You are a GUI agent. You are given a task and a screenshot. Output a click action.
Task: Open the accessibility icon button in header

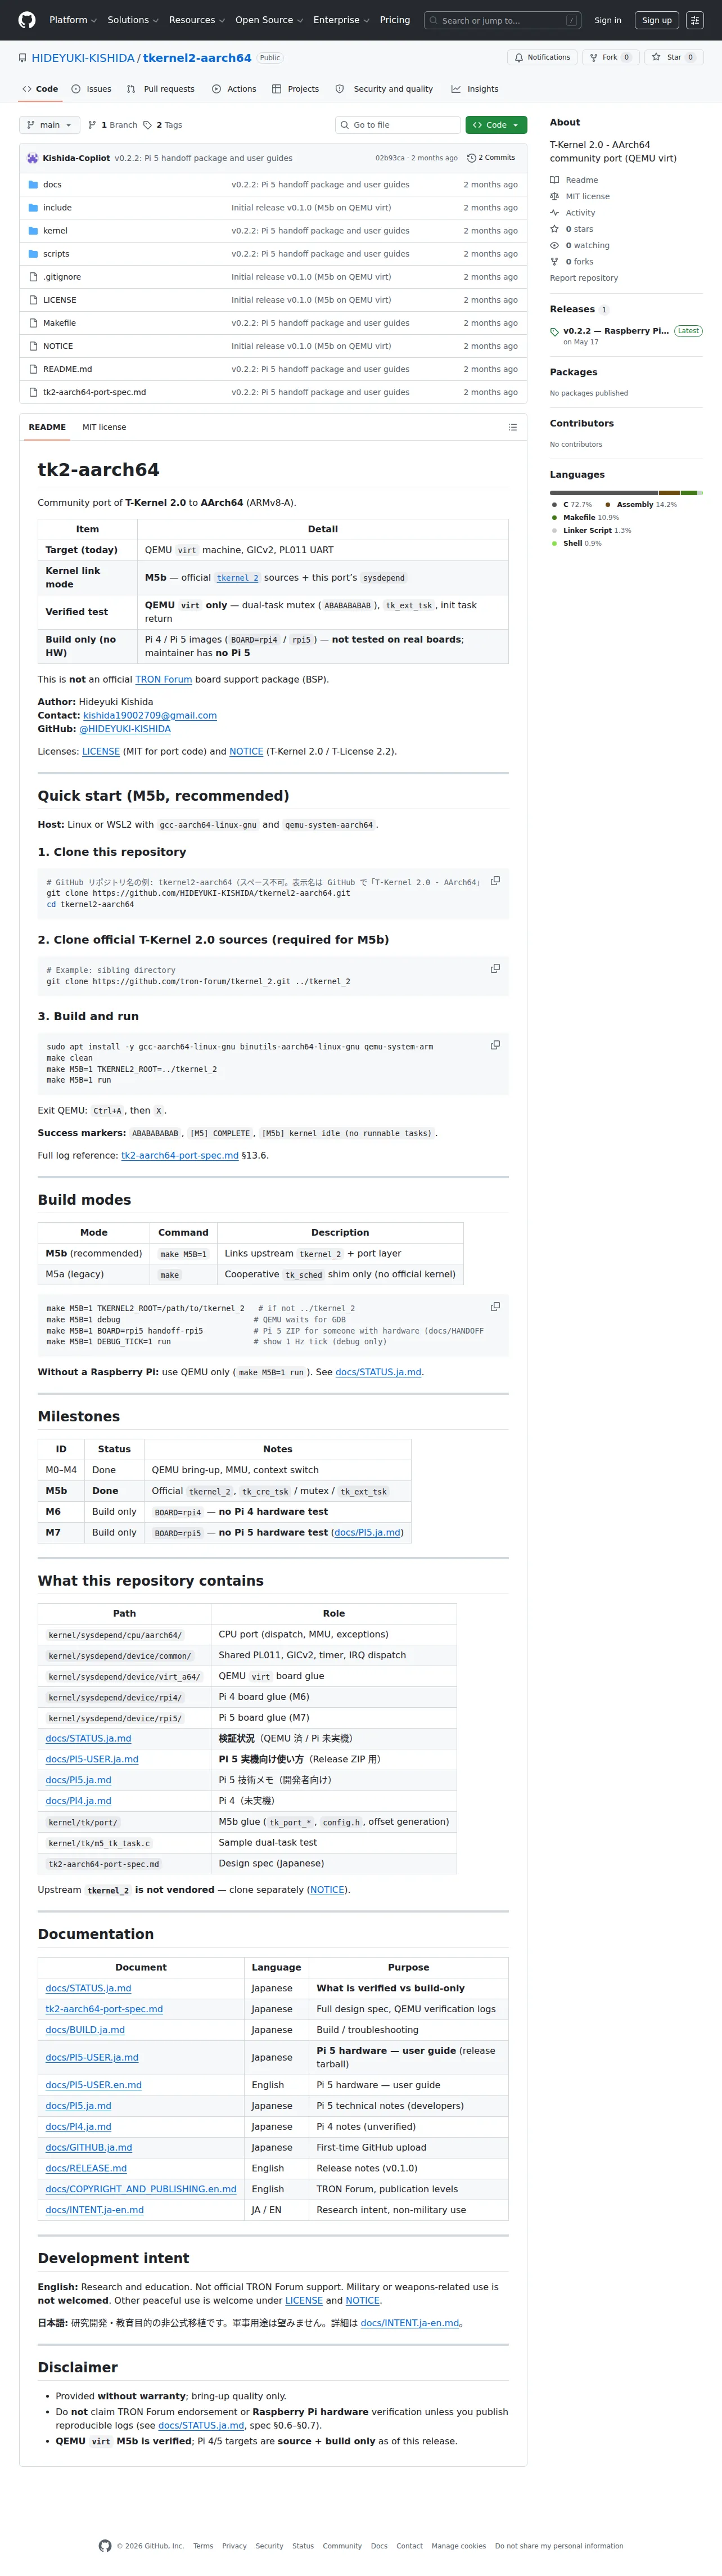click(x=694, y=20)
